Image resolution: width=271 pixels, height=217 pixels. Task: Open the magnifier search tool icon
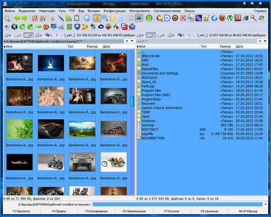(105, 18)
